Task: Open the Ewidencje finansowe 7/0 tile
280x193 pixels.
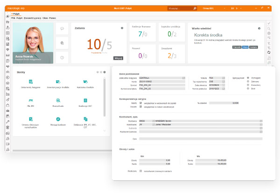Action: pos(143,32)
